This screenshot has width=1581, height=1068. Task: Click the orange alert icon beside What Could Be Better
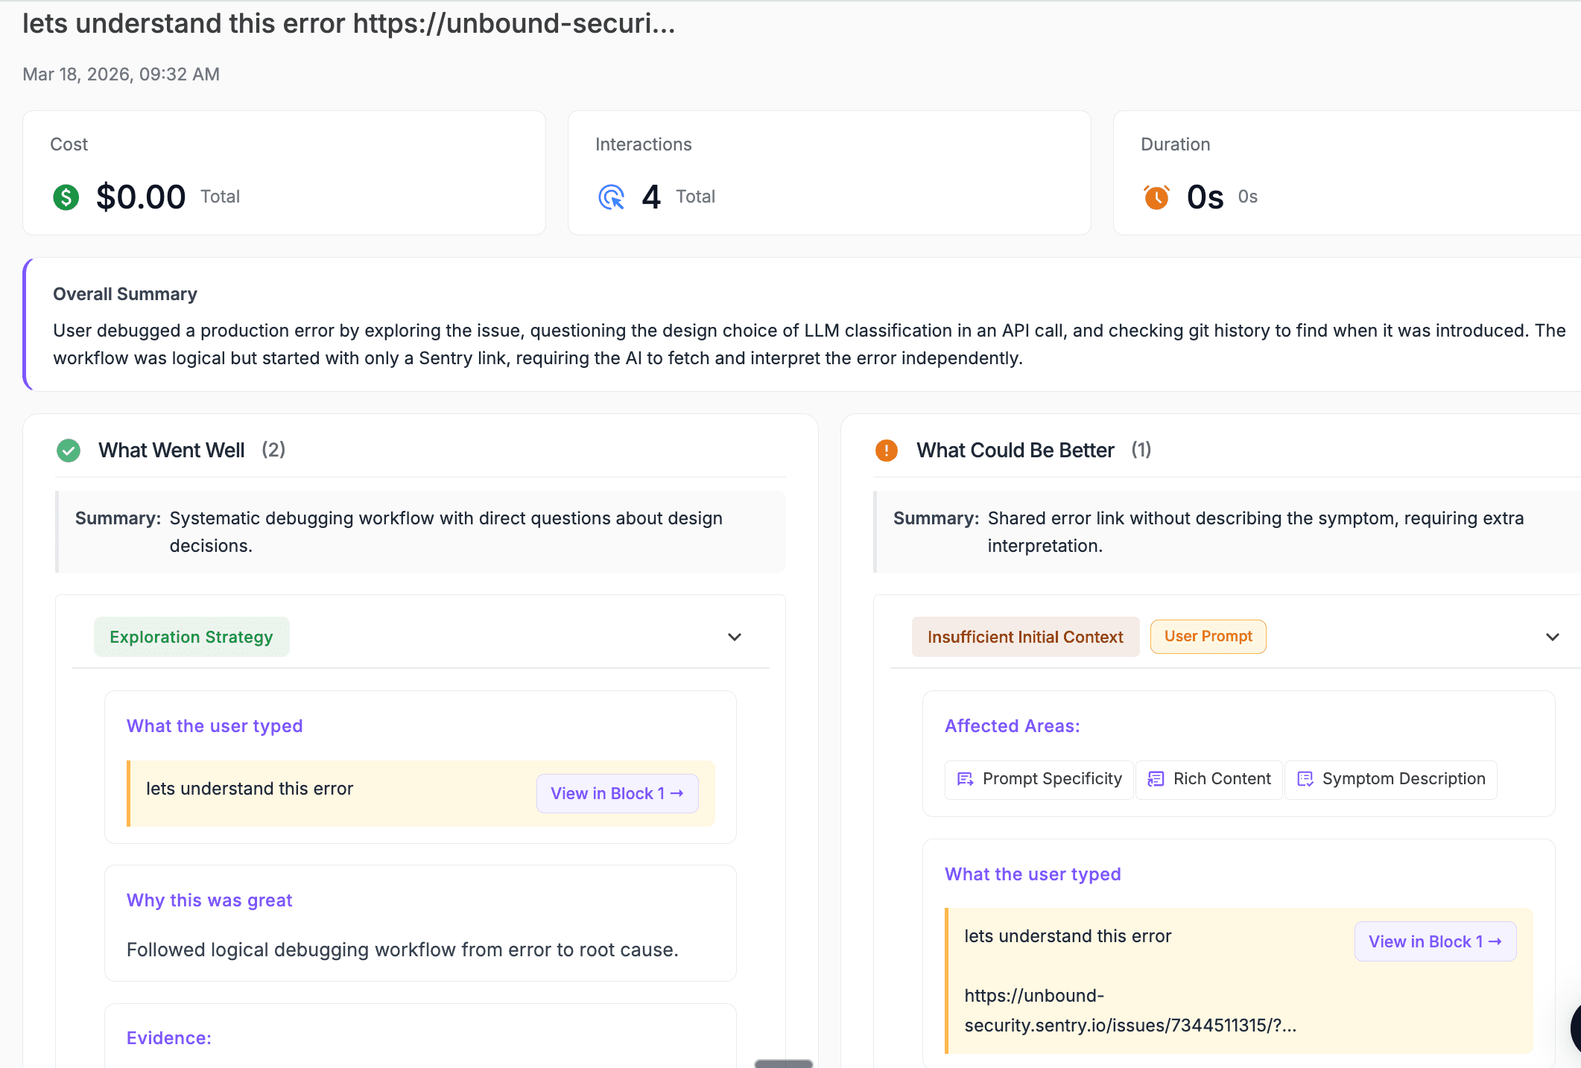[886, 450]
